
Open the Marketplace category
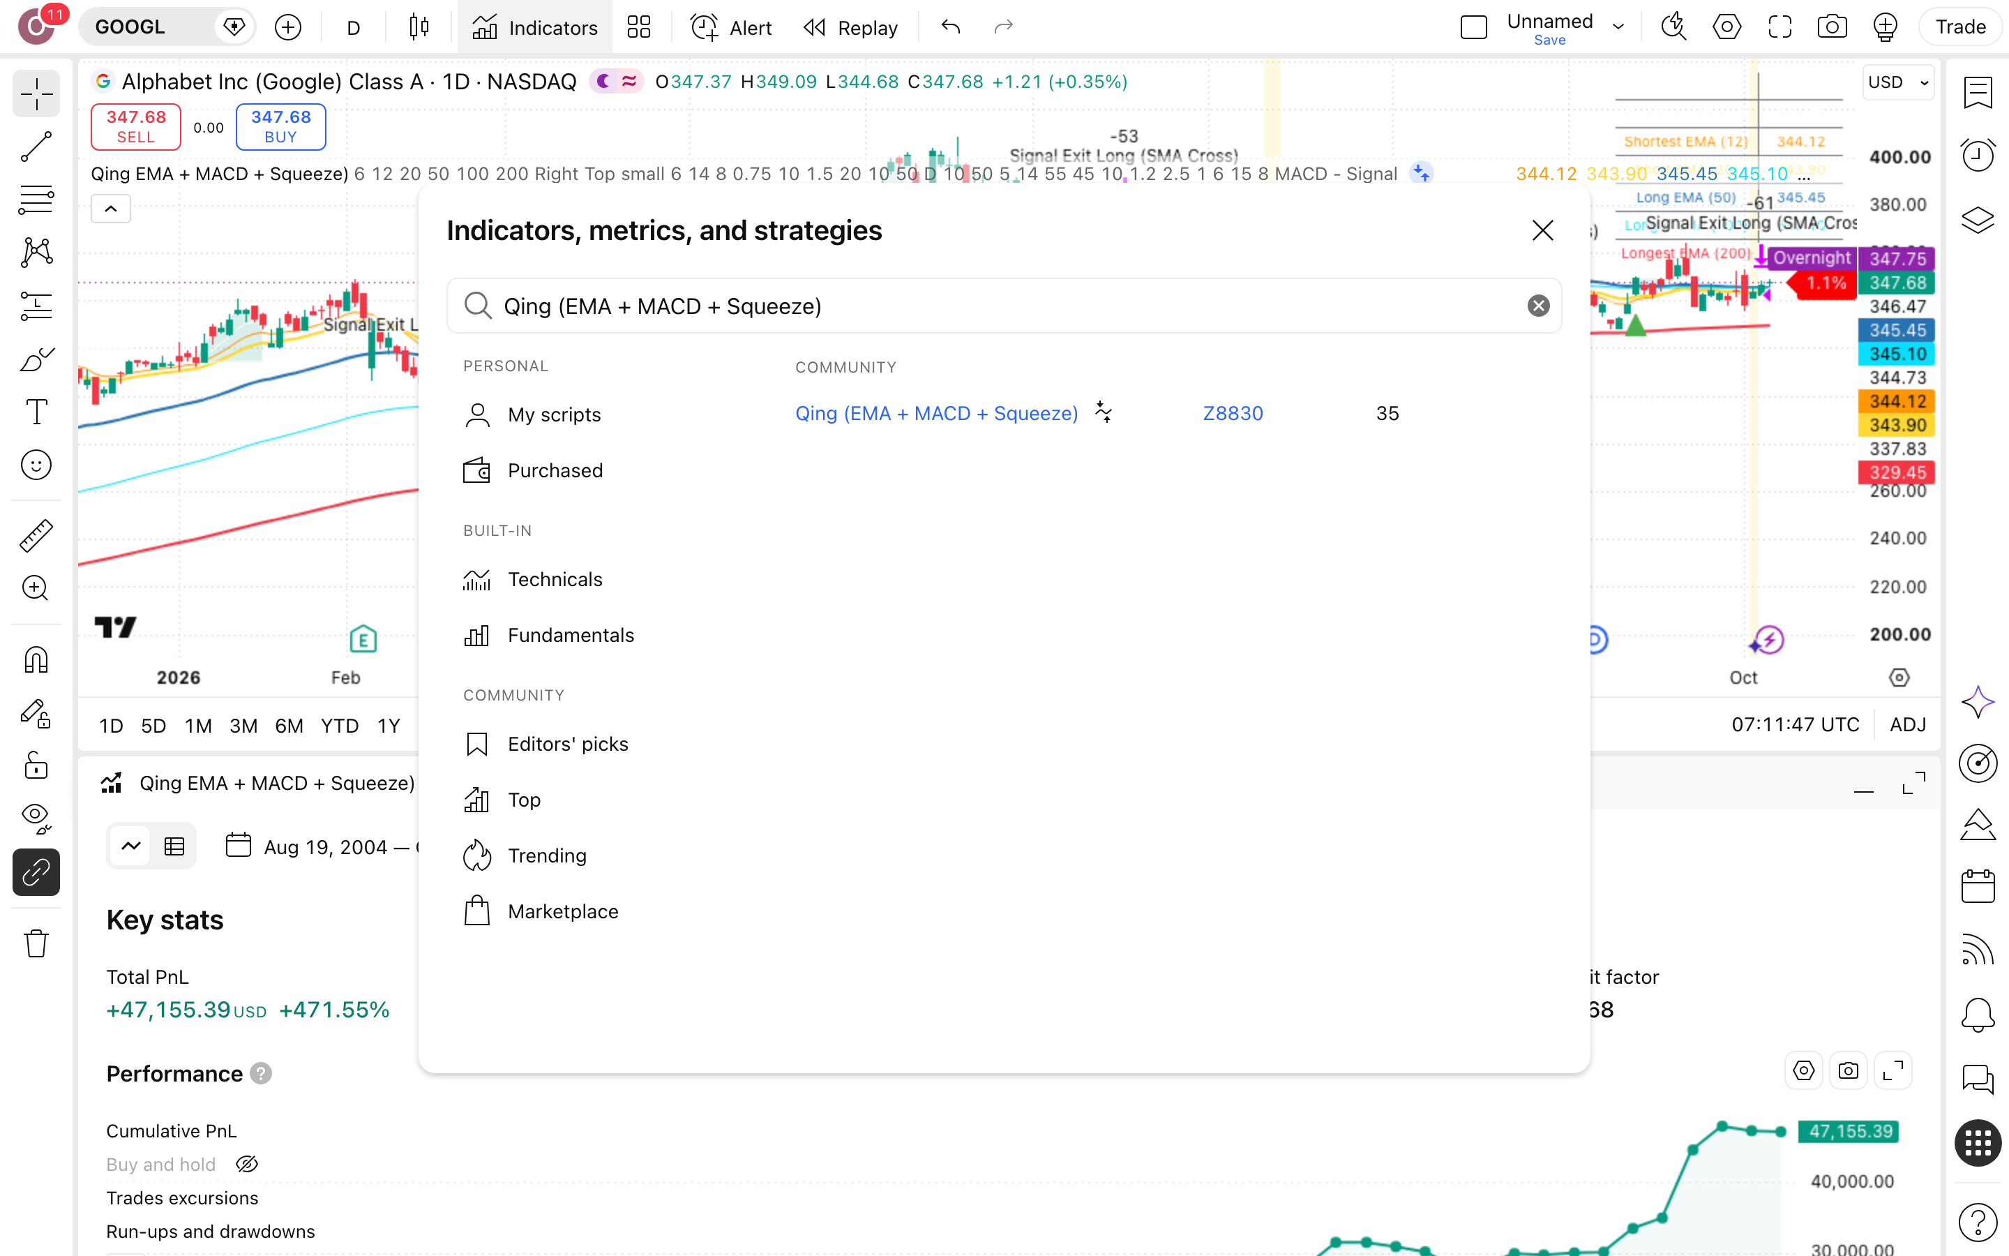pyautogui.click(x=541, y=911)
